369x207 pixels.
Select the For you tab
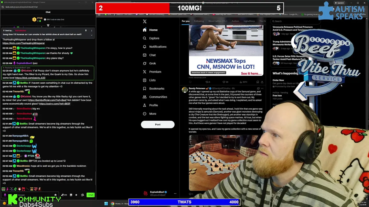pyautogui.click(x=186, y=21)
